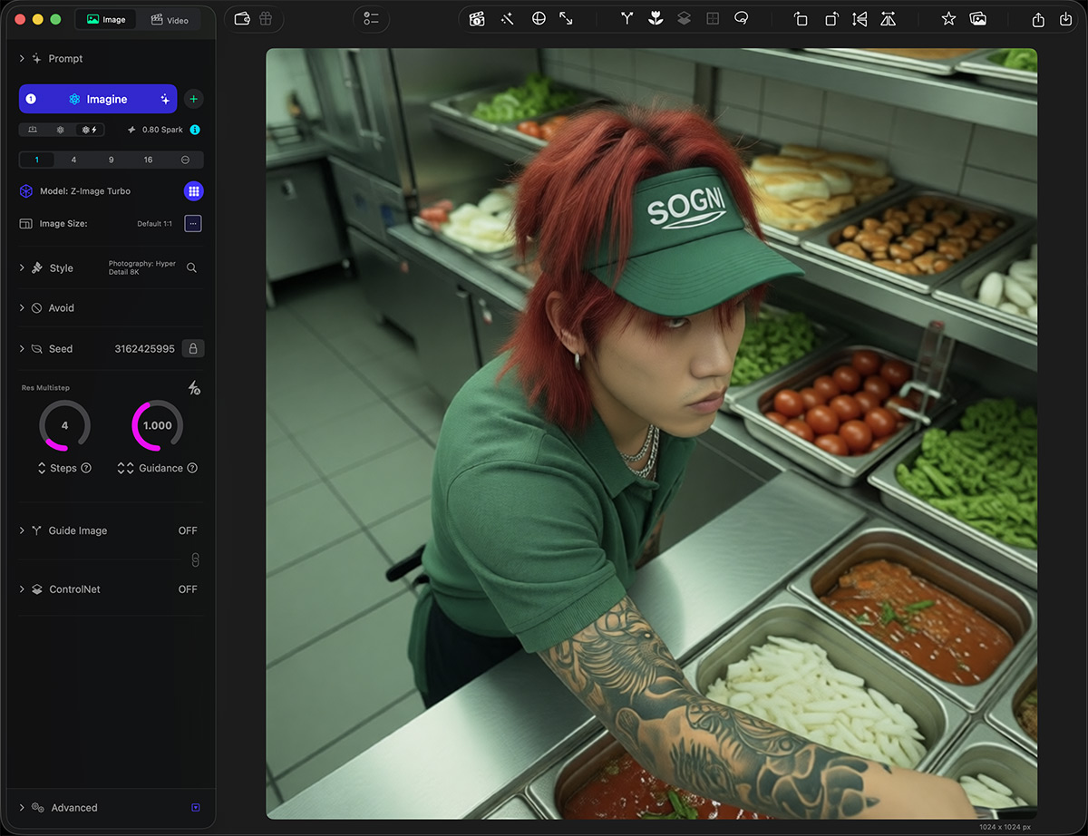Image resolution: width=1088 pixels, height=836 pixels.
Task: Toggle the seed lock button
Action: [192, 349]
